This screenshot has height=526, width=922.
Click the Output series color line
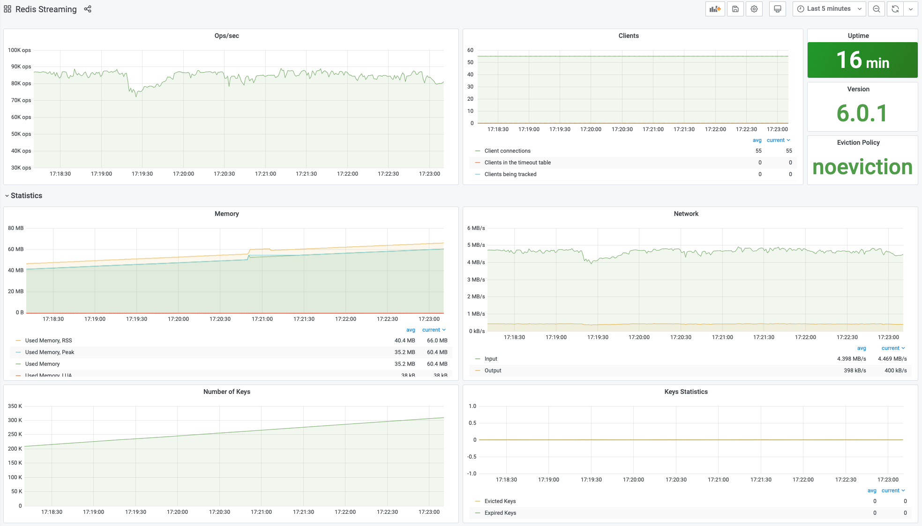pos(478,370)
